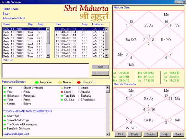Viewport: 186px width, 139px height.
Task: Click the yellow Neutral legend dot
Action: (60, 82)
